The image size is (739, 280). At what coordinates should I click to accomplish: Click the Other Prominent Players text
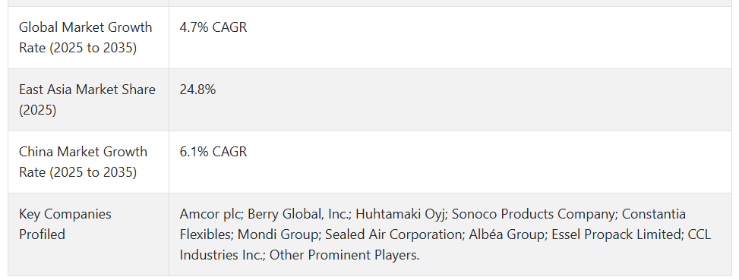point(345,255)
